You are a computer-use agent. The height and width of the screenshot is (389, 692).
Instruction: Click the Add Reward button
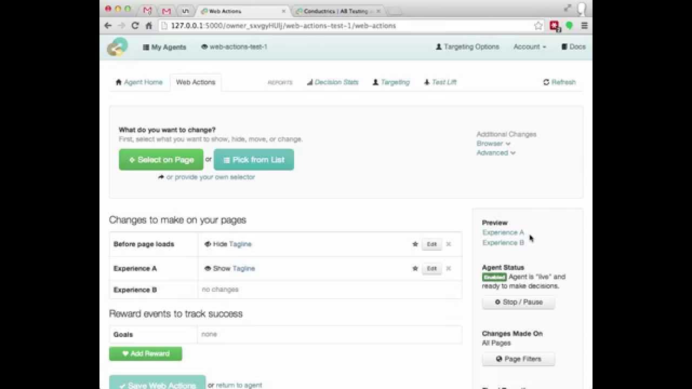click(x=145, y=354)
